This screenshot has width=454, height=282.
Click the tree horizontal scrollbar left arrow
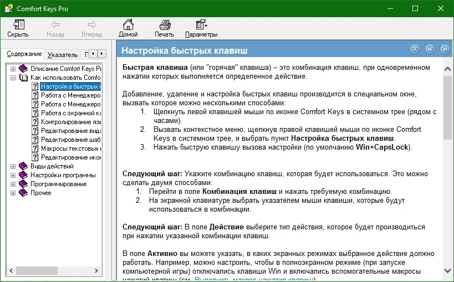tap(11, 271)
